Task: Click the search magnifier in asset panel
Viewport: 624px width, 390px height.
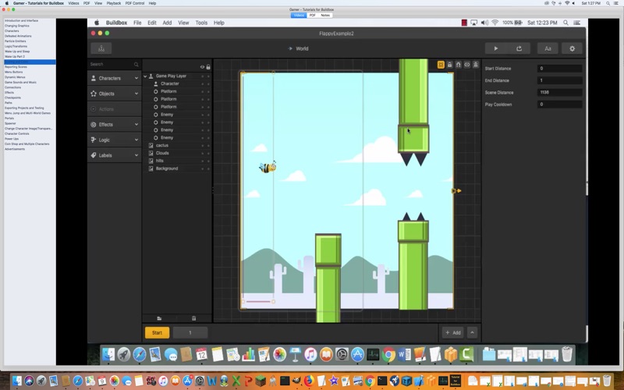Action: 136,64
